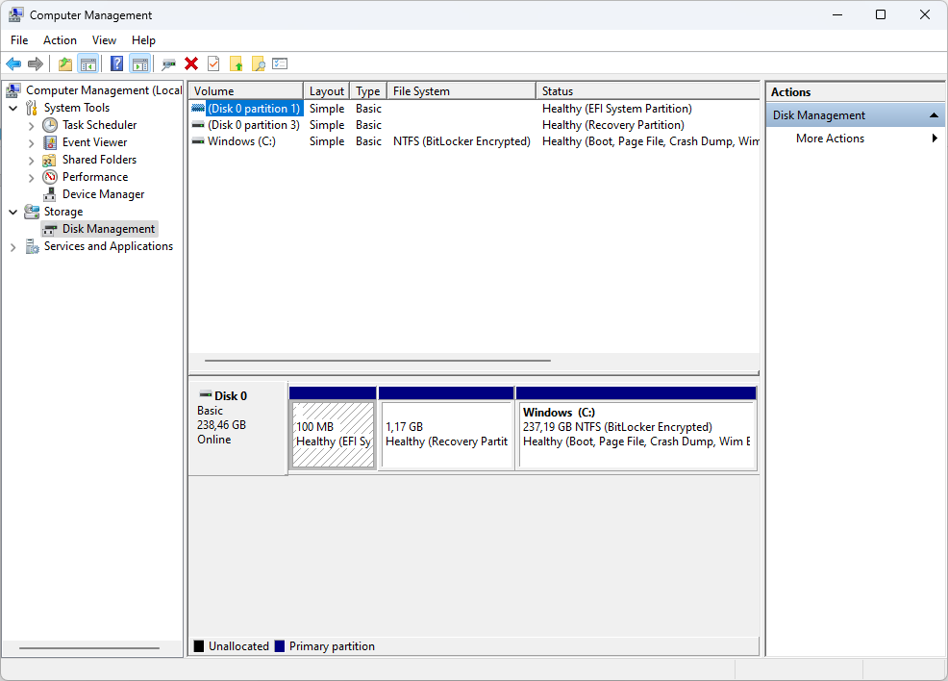The height and width of the screenshot is (681, 948).
Task: Click the magnifying glass folder toolbar icon
Action: pos(258,63)
